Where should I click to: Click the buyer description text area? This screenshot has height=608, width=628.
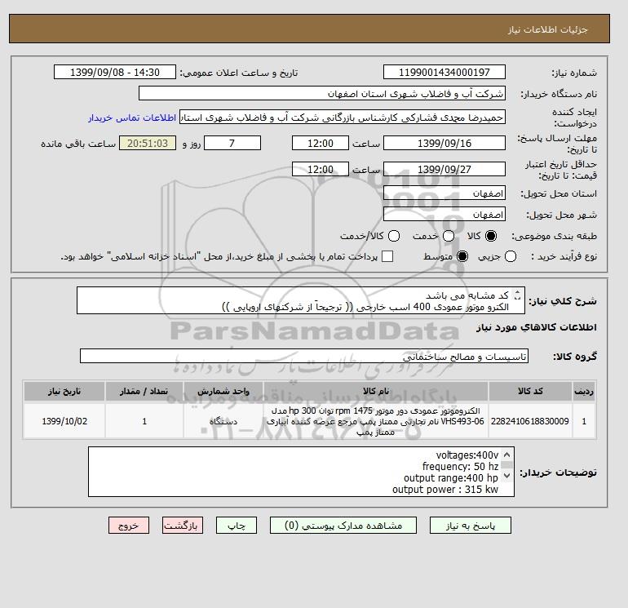[x=301, y=472]
